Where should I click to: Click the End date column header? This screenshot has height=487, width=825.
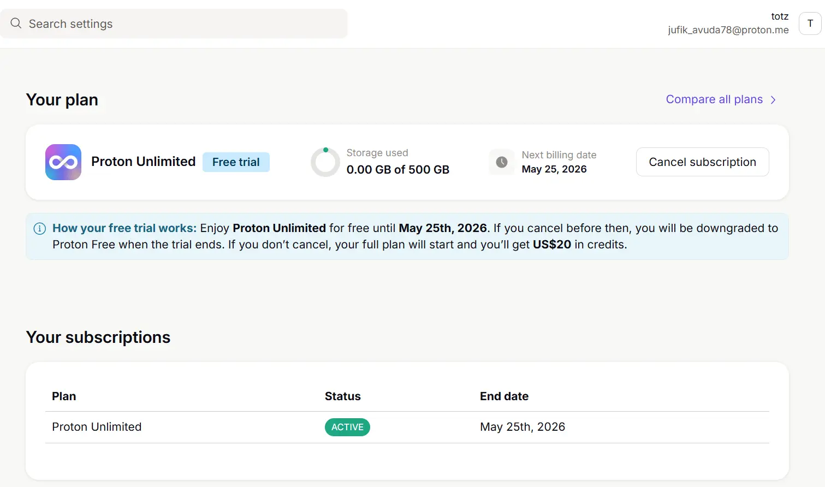coord(504,396)
